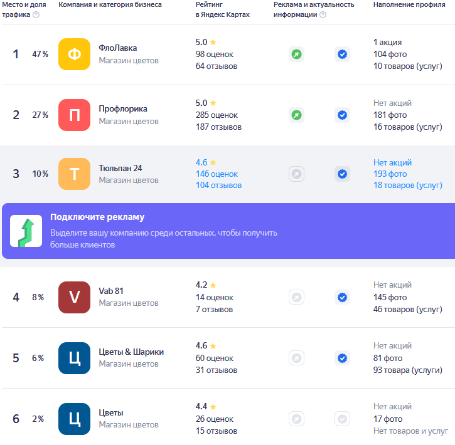Click the yellow ФлоЛавка company logo
This screenshot has width=455, height=445.
click(74, 55)
